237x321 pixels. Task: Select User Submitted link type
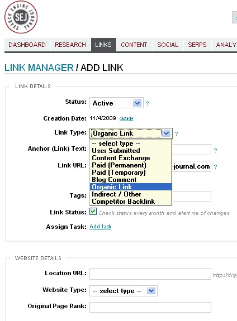pos(131,151)
